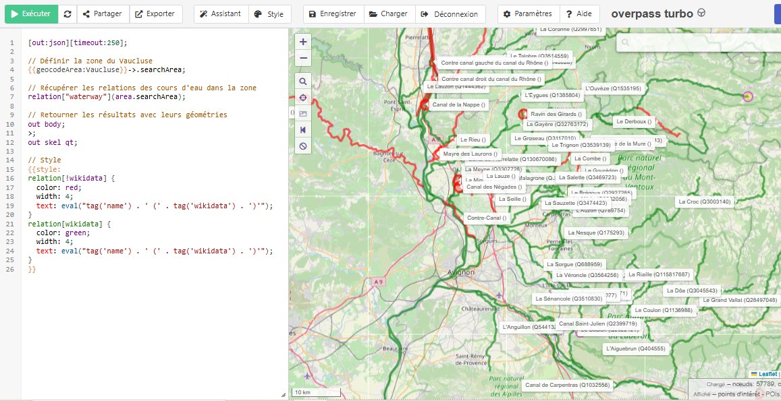Click the L'Ouvèze (Q1535195) map label
Screen dimensions: 781x401
613,88
